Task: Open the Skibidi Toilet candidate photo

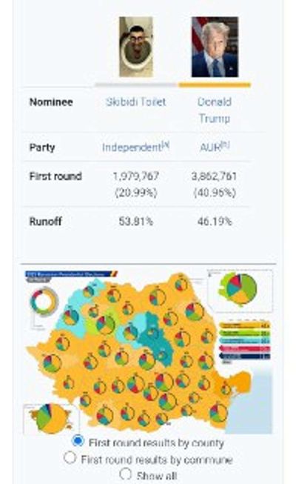Action: pos(136,47)
